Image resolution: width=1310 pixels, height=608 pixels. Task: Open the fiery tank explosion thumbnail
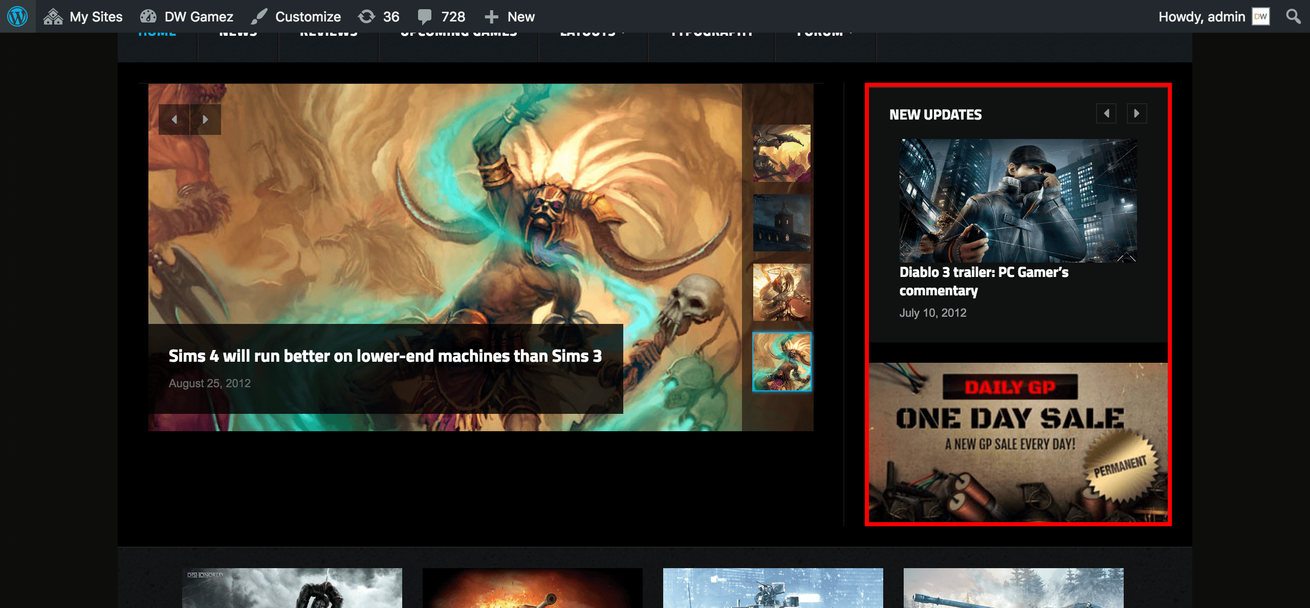pyautogui.click(x=533, y=588)
